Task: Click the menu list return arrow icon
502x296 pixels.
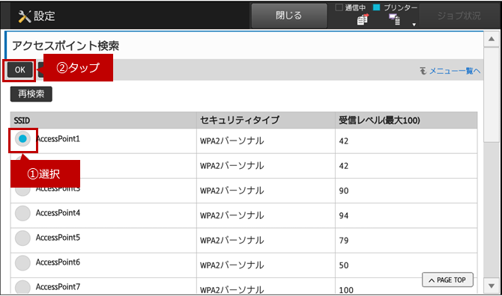Action: (x=423, y=70)
